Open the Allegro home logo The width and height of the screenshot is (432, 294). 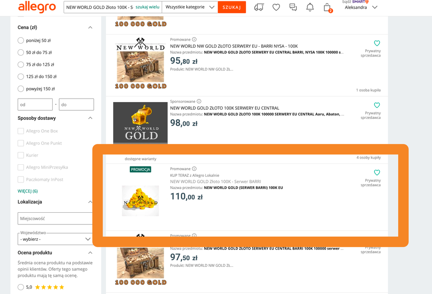37,6
